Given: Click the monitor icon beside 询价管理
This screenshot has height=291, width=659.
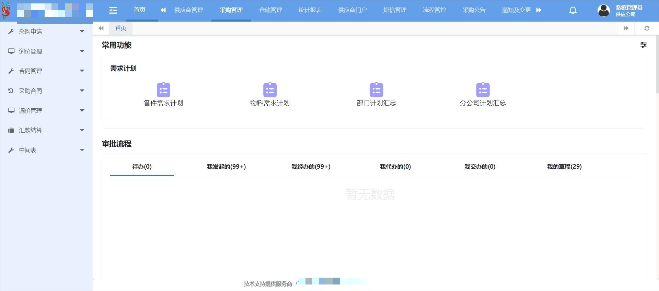Looking at the screenshot, I should [x=11, y=51].
